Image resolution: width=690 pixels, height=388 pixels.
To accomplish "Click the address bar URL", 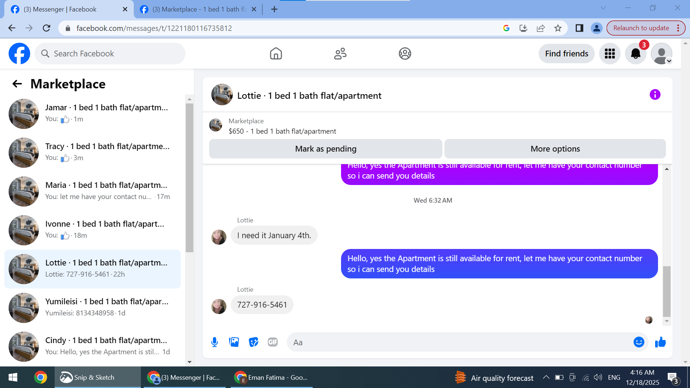I will [x=154, y=28].
